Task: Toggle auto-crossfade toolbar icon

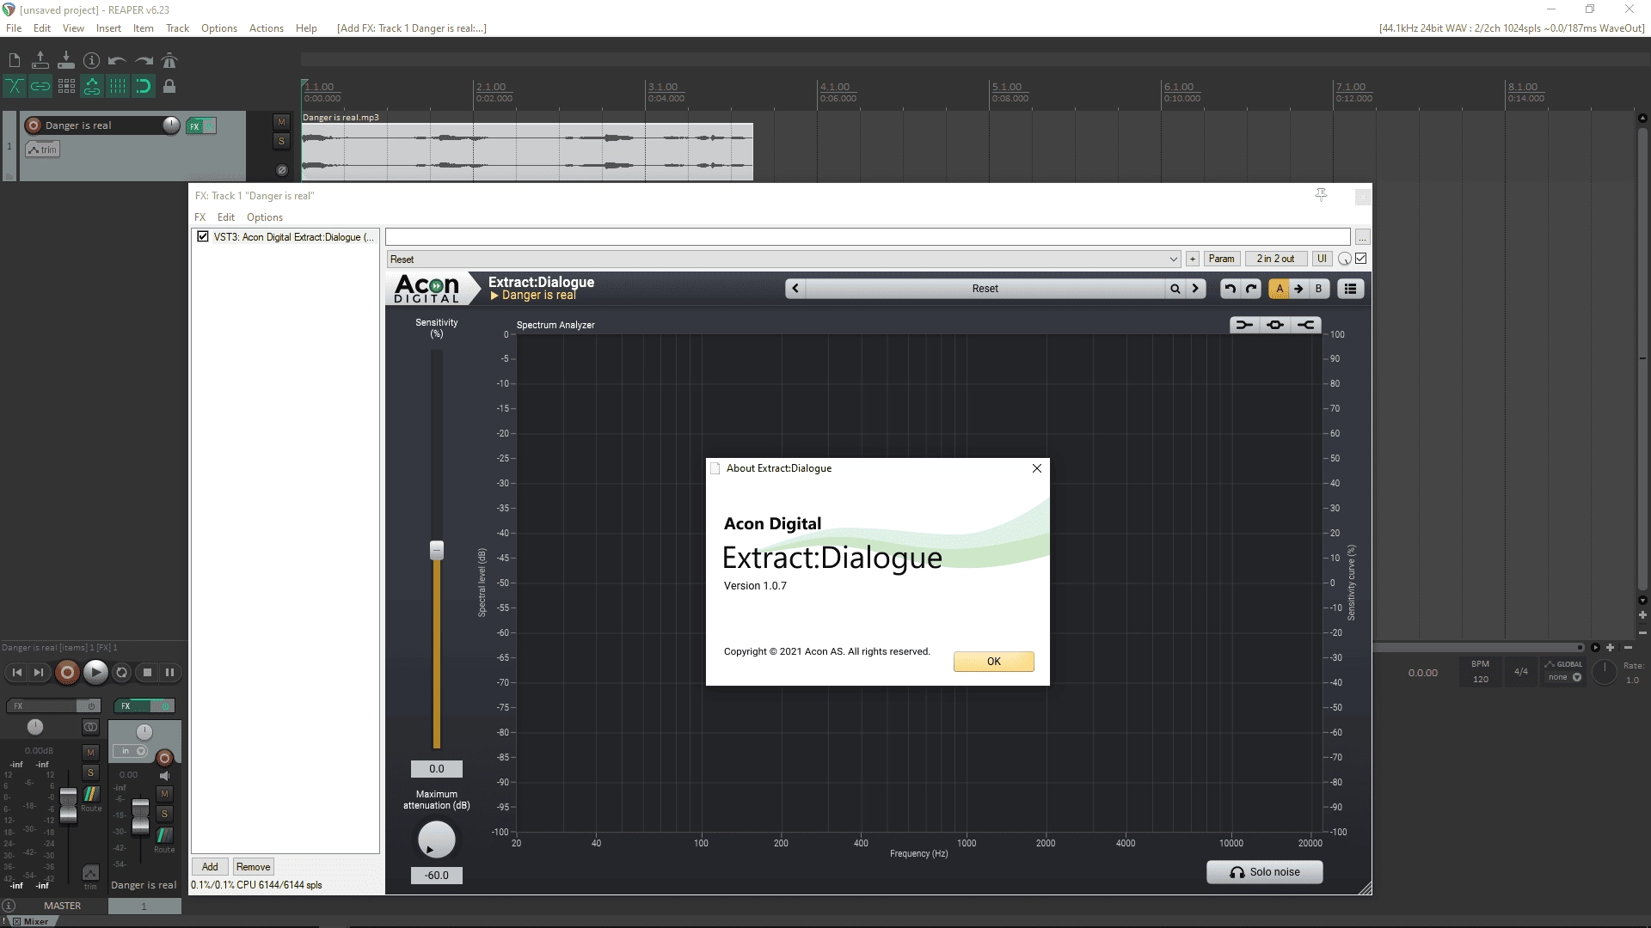Action: tap(14, 86)
